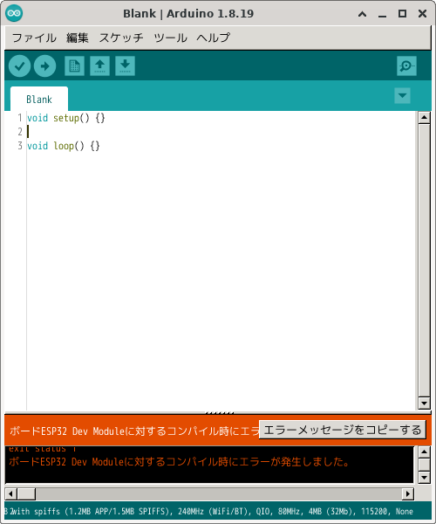
Task: Open a sketch with the up-arrow icon
Action: tap(99, 65)
